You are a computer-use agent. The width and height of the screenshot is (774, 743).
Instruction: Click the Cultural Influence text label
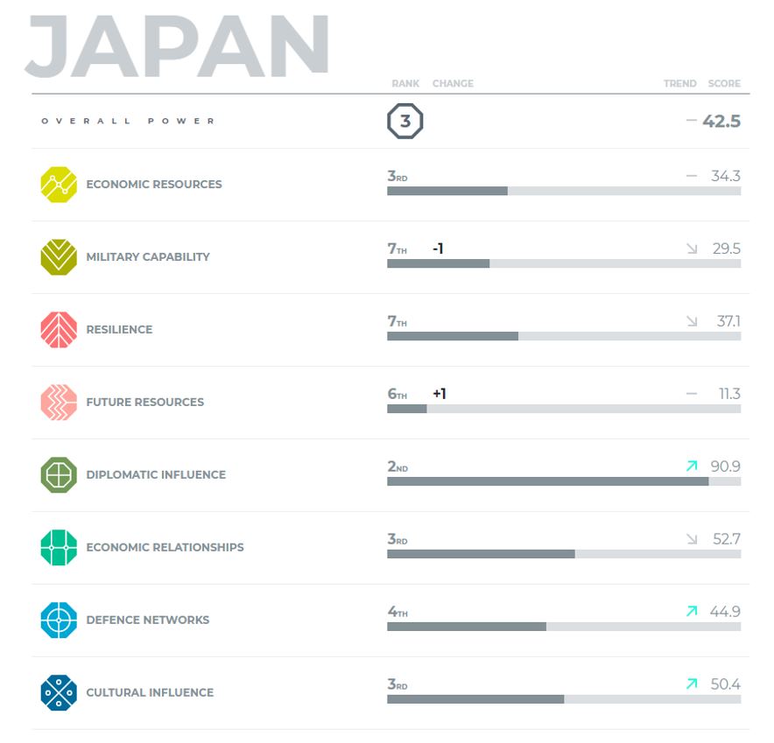(150, 692)
